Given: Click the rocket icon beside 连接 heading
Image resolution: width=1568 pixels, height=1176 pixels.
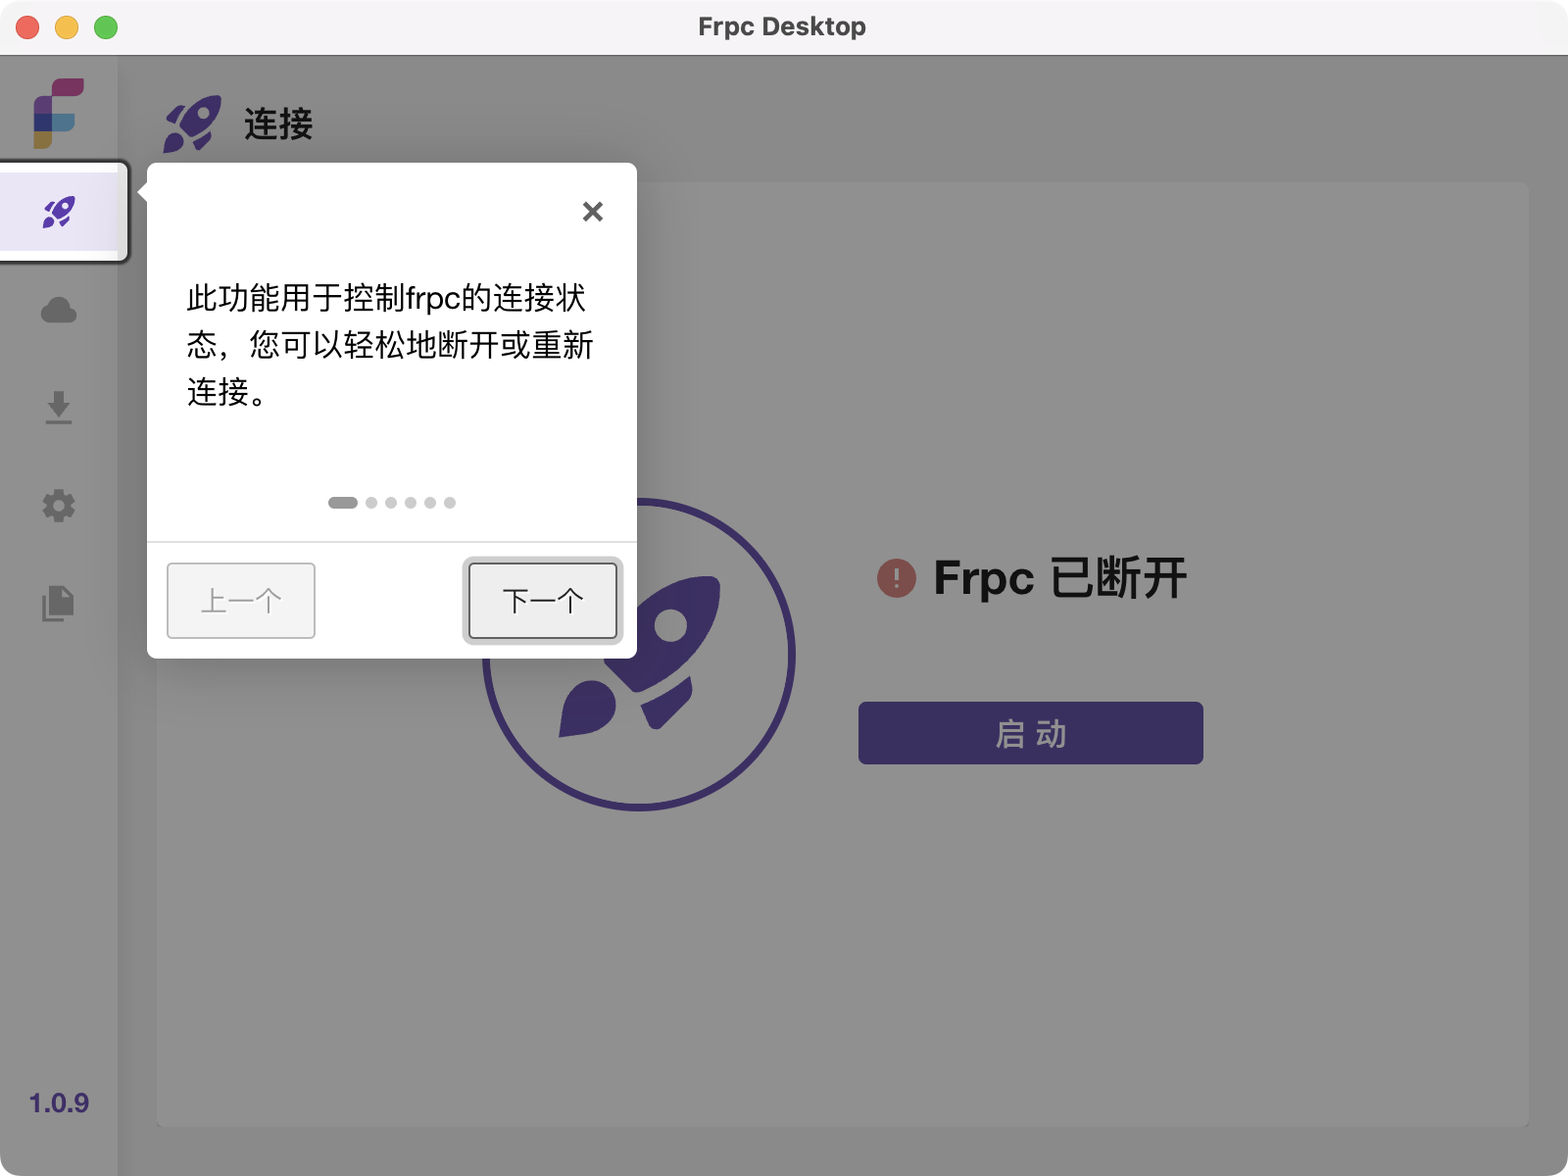Looking at the screenshot, I should (192, 124).
